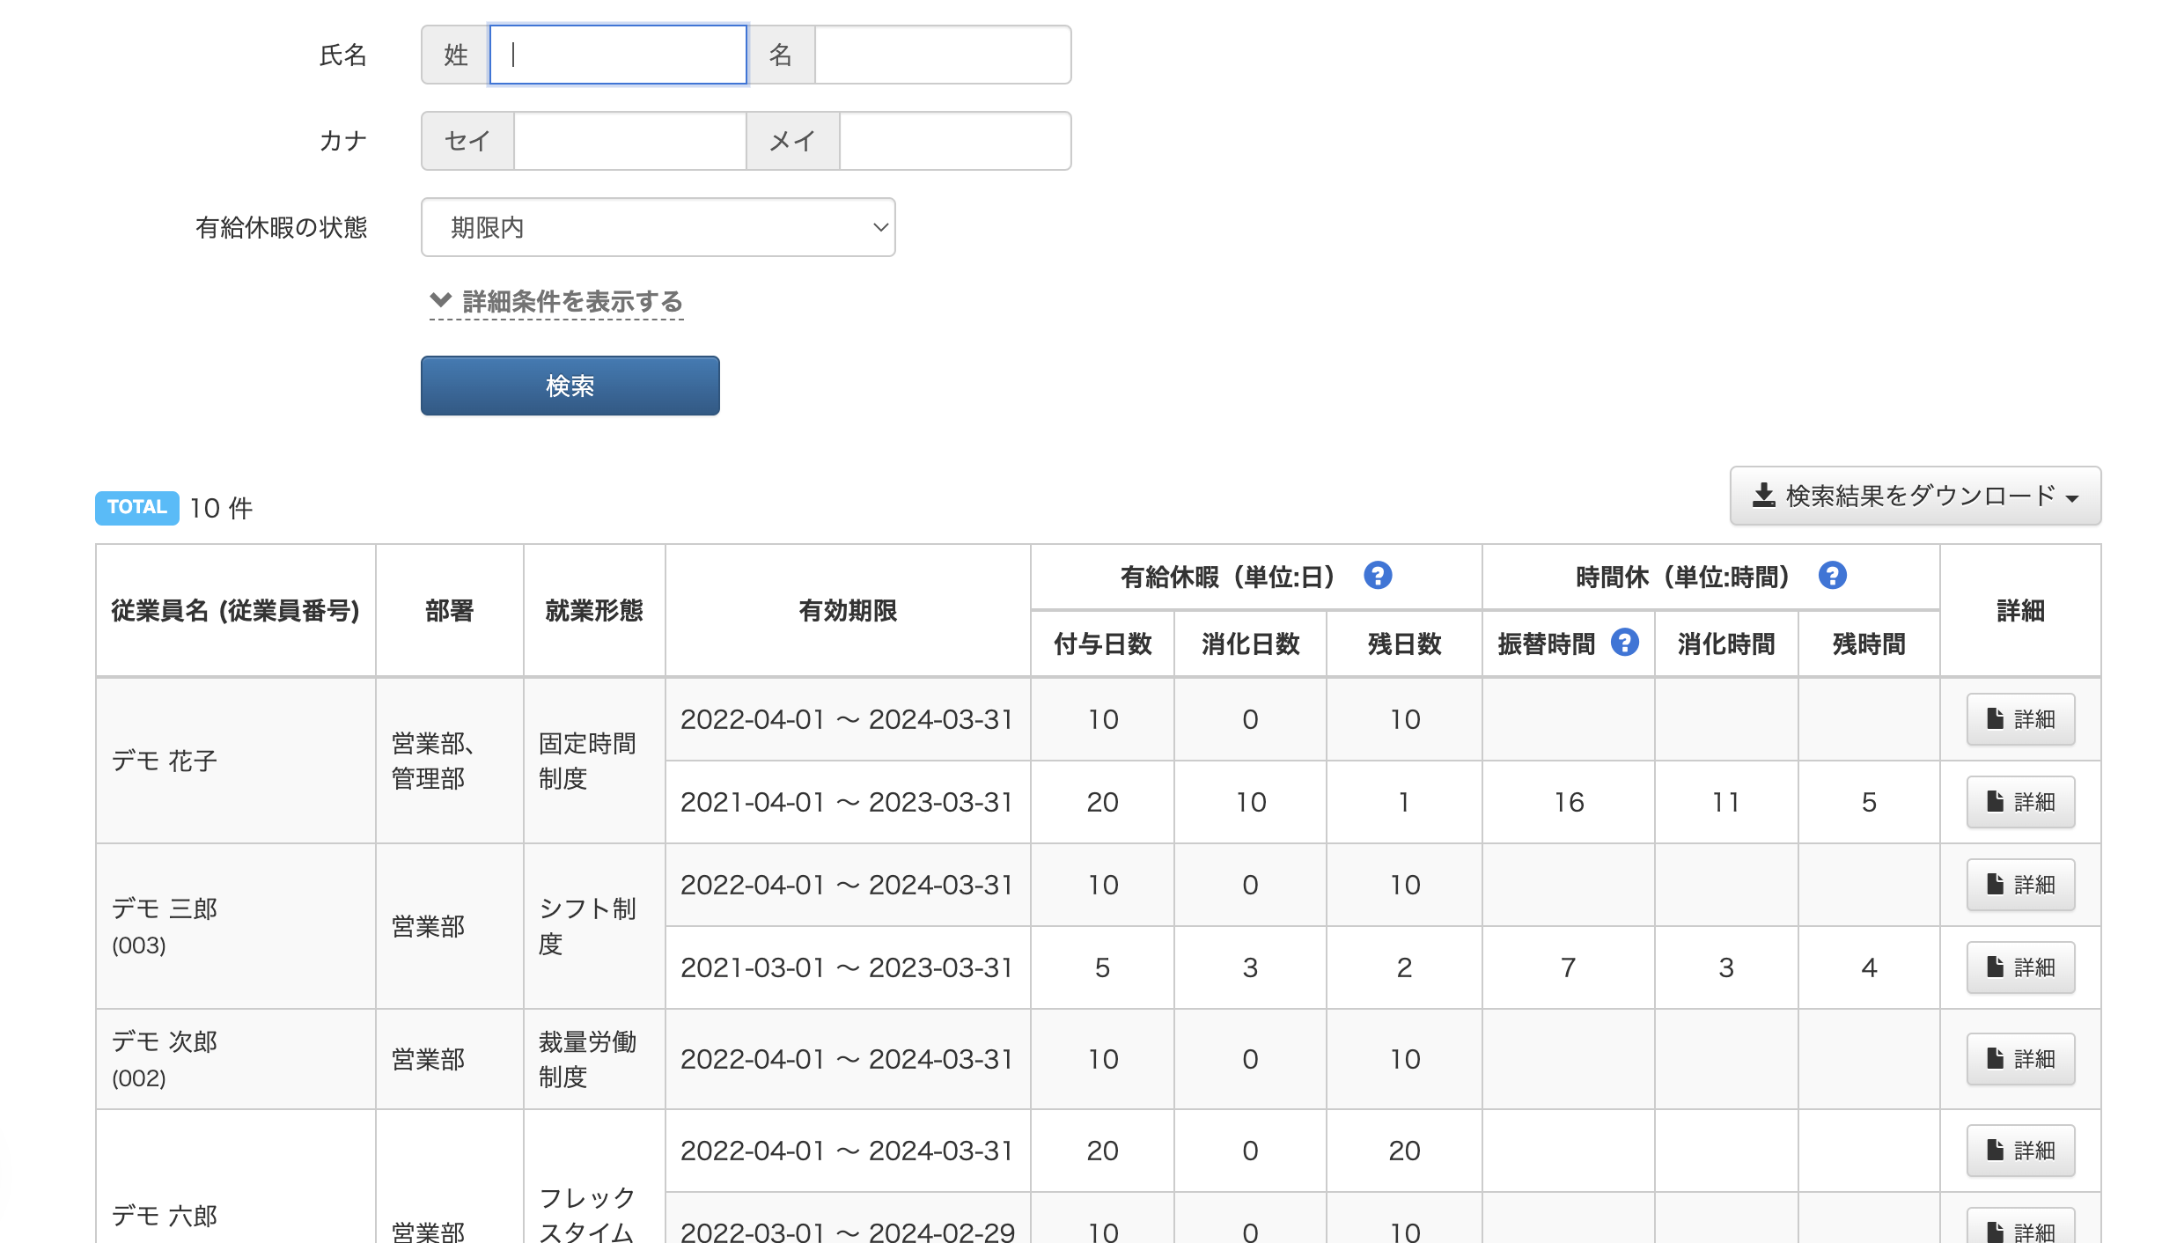Click the 10 件 result count text
The width and height of the screenshot is (2162, 1243).
(x=222, y=508)
